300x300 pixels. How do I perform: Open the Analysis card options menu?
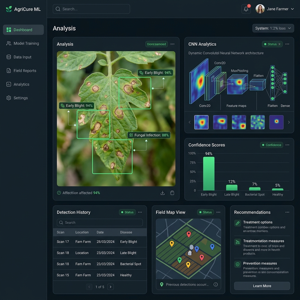172,44
